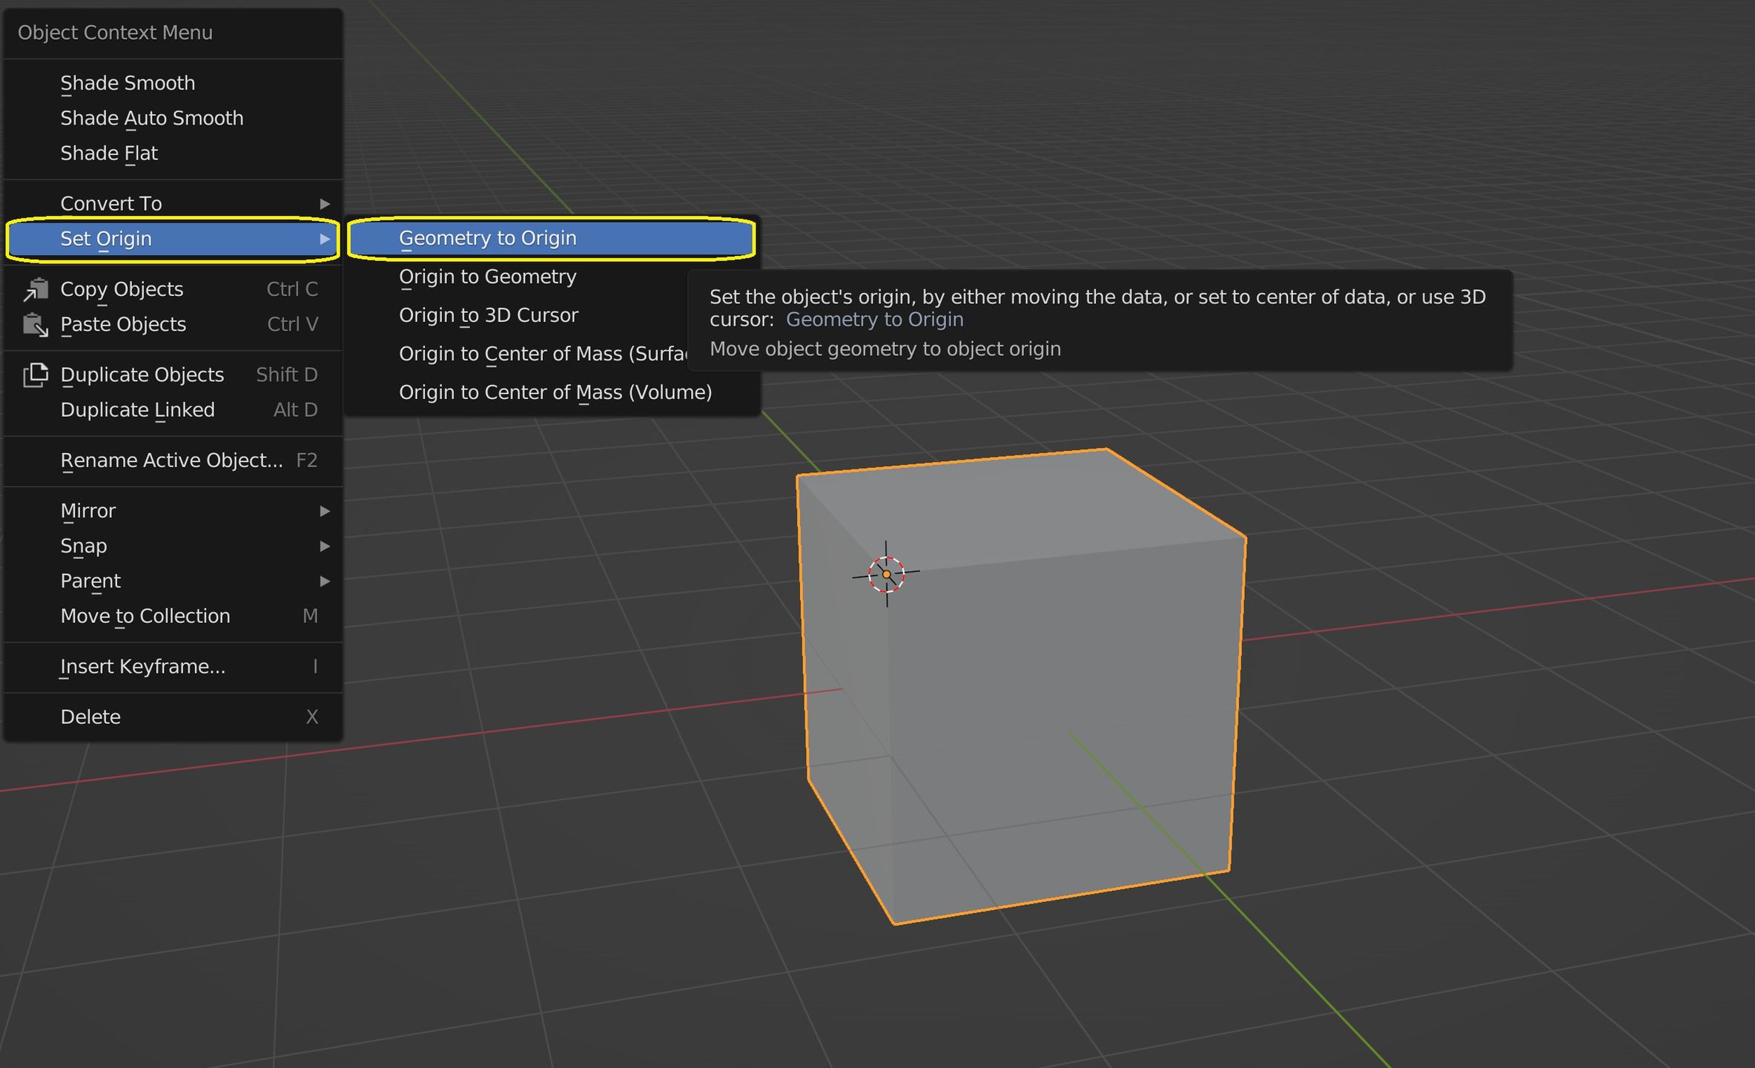The height and width of the screenshot is (1068, 1755).
Task: Click the Copy Objects clipboard icon
Action: point(35,289)
